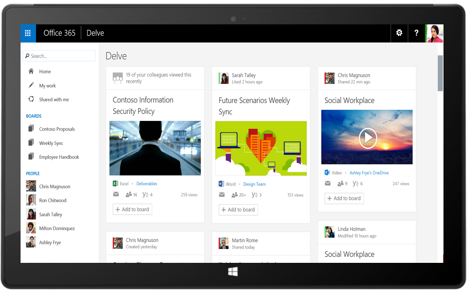Open Delve settings with the gear icon
The width and height of the screenshot is (467, 291).
point(399,33)
